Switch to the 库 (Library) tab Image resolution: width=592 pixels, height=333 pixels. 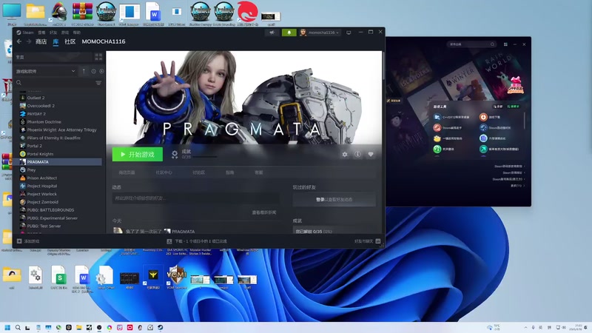click(55, 41)
